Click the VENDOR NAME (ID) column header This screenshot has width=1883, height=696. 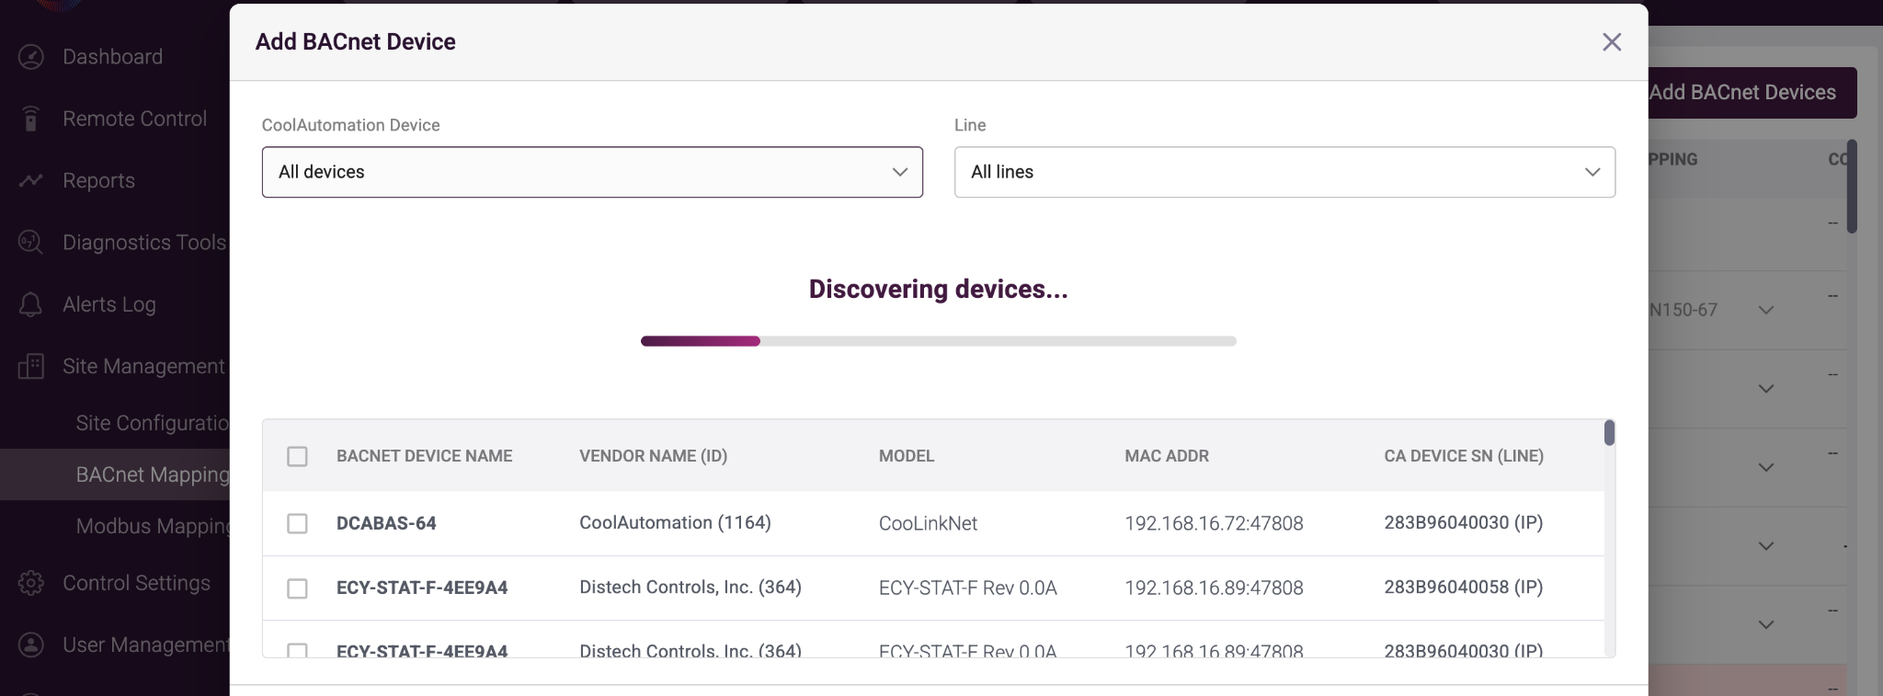click(x=653, y=456)
